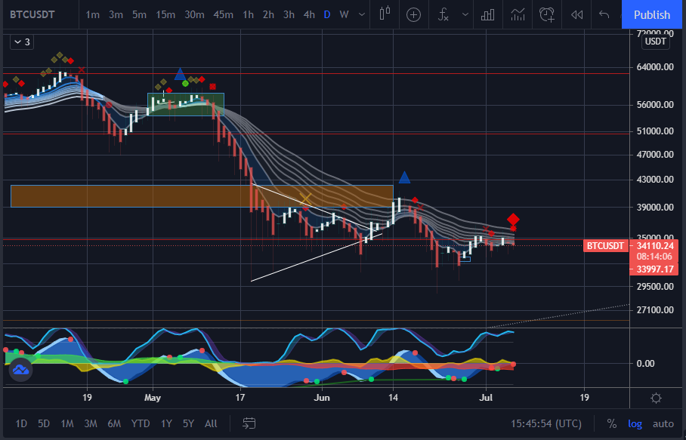Viewport: 686px width, 440px height.
Task: Show All historical data range
Action: (x=211, y=423)
